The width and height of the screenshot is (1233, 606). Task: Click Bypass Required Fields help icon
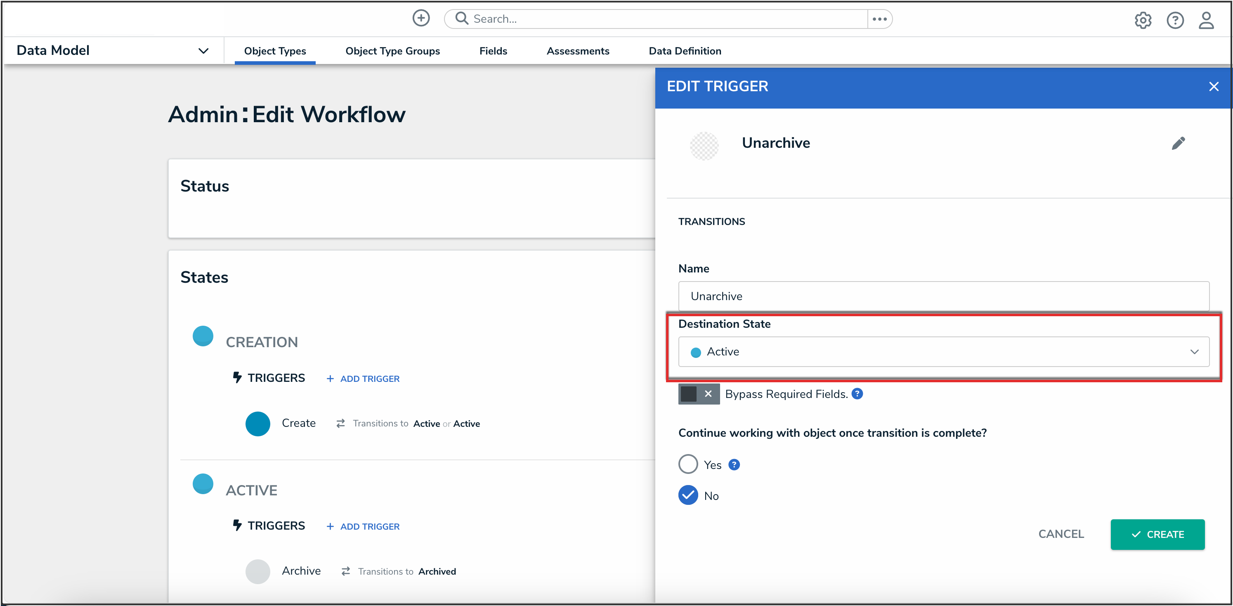tap(857, 393)
